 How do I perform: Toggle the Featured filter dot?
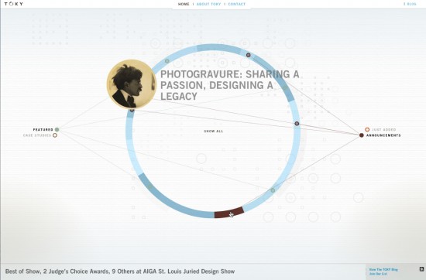[x=57, y=129]
